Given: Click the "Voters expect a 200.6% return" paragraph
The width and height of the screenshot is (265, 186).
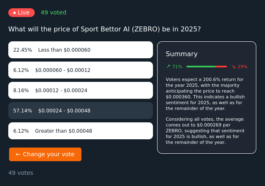Looking at the screenshot, I should pyautogui.click(x=205, y=94).
